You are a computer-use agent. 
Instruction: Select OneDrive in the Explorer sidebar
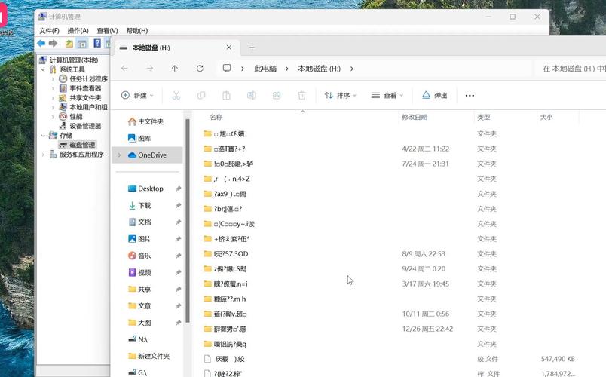click(147, 155)
